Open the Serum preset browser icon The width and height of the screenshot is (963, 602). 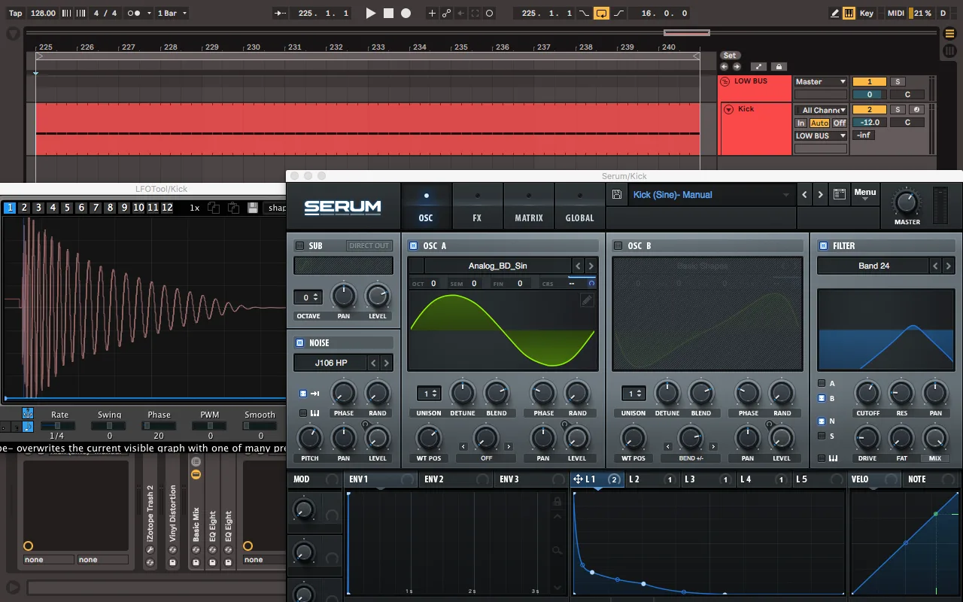coord(840,195)
